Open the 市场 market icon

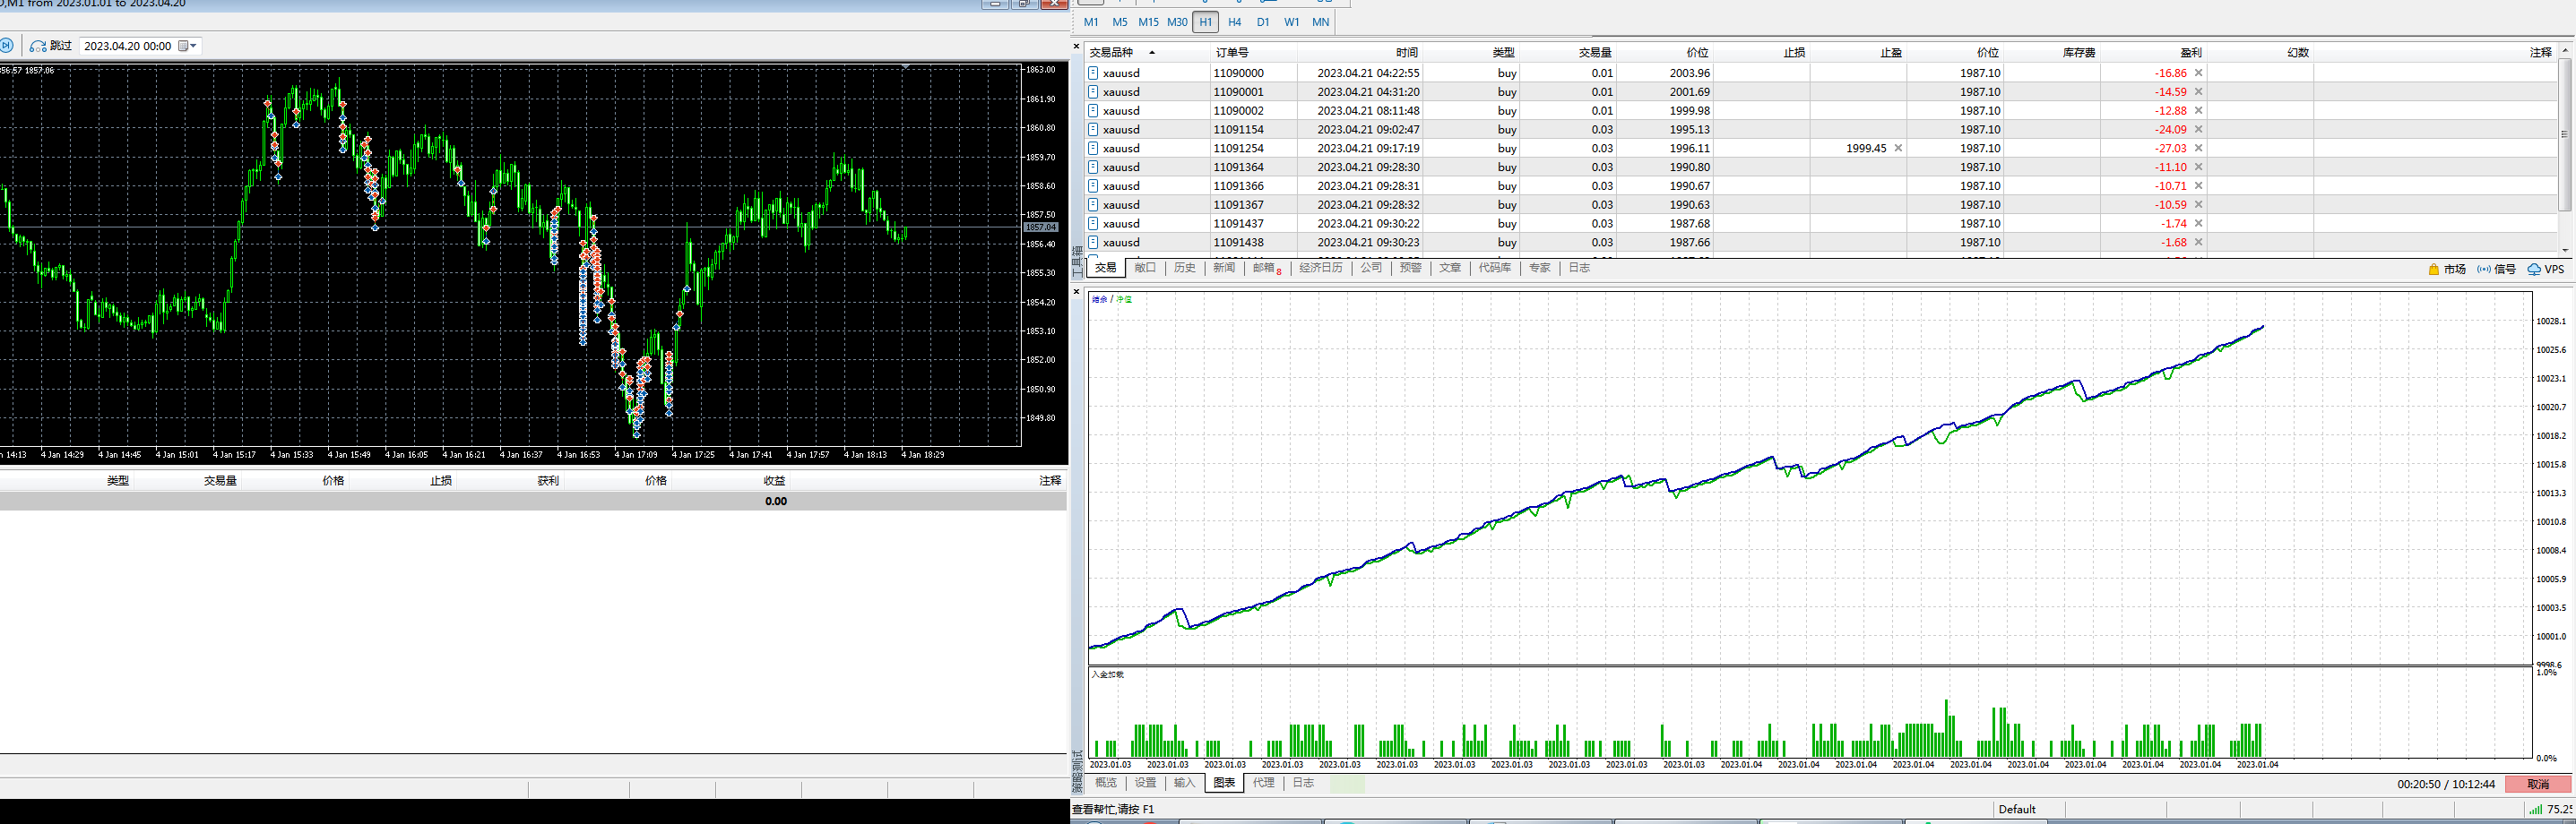[2434, 270]
